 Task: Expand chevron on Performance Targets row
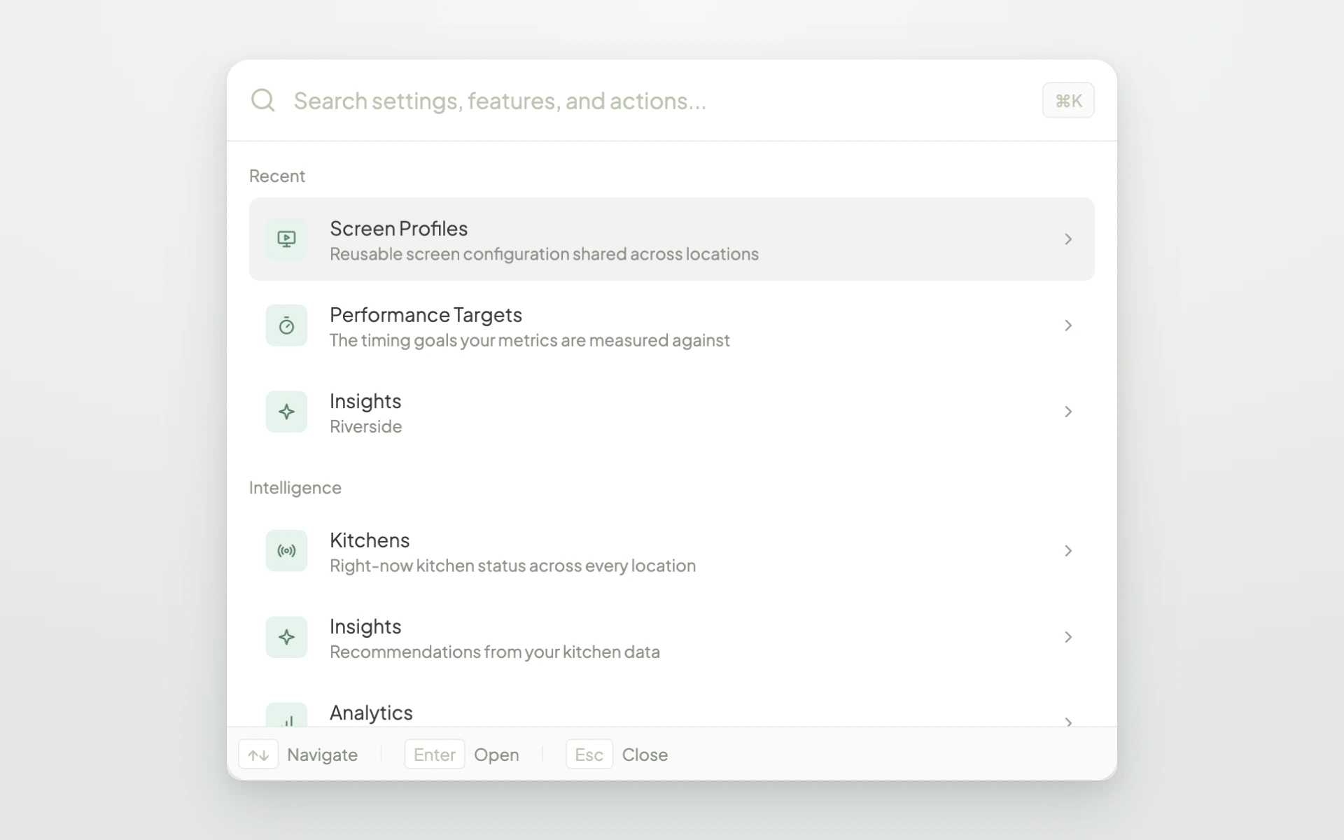1068,325
